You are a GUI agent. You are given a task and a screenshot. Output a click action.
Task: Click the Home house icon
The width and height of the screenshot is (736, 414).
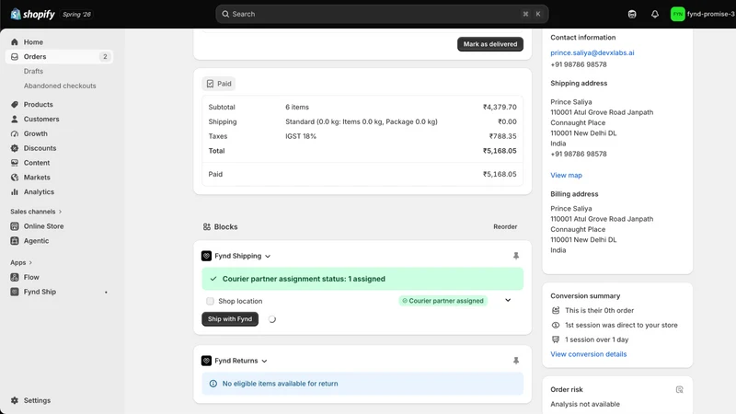(15, 41)
